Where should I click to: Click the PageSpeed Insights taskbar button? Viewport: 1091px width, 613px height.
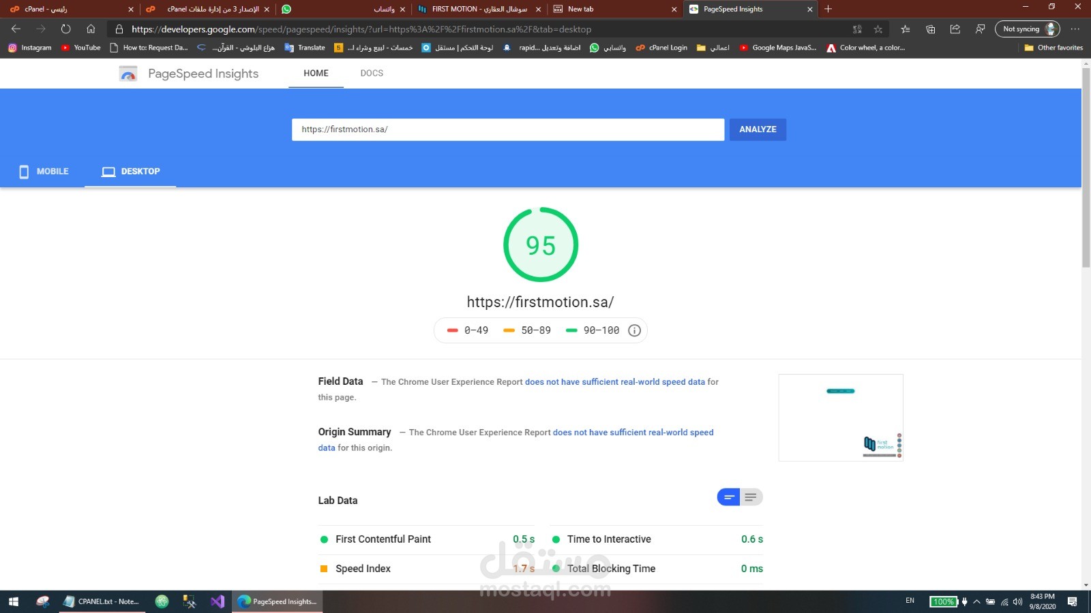click(x=277, y=601)
